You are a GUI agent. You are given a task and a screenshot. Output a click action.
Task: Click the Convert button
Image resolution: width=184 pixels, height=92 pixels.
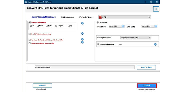(x=147, y=86)
